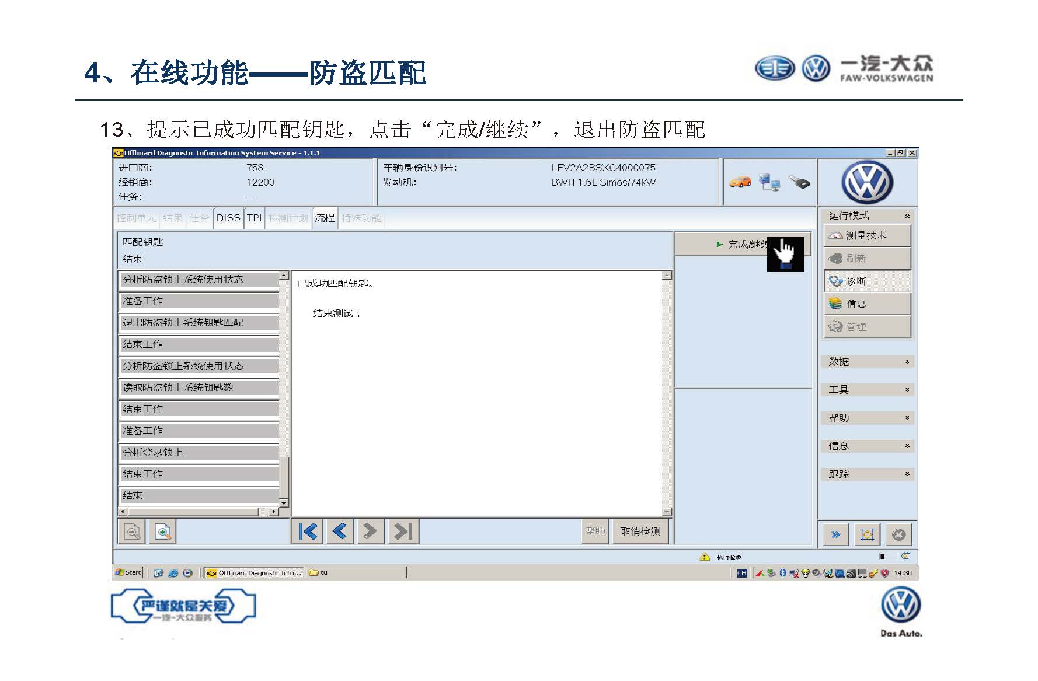
Task: Open the tu folder taskbar item
Action: [356, 573]
